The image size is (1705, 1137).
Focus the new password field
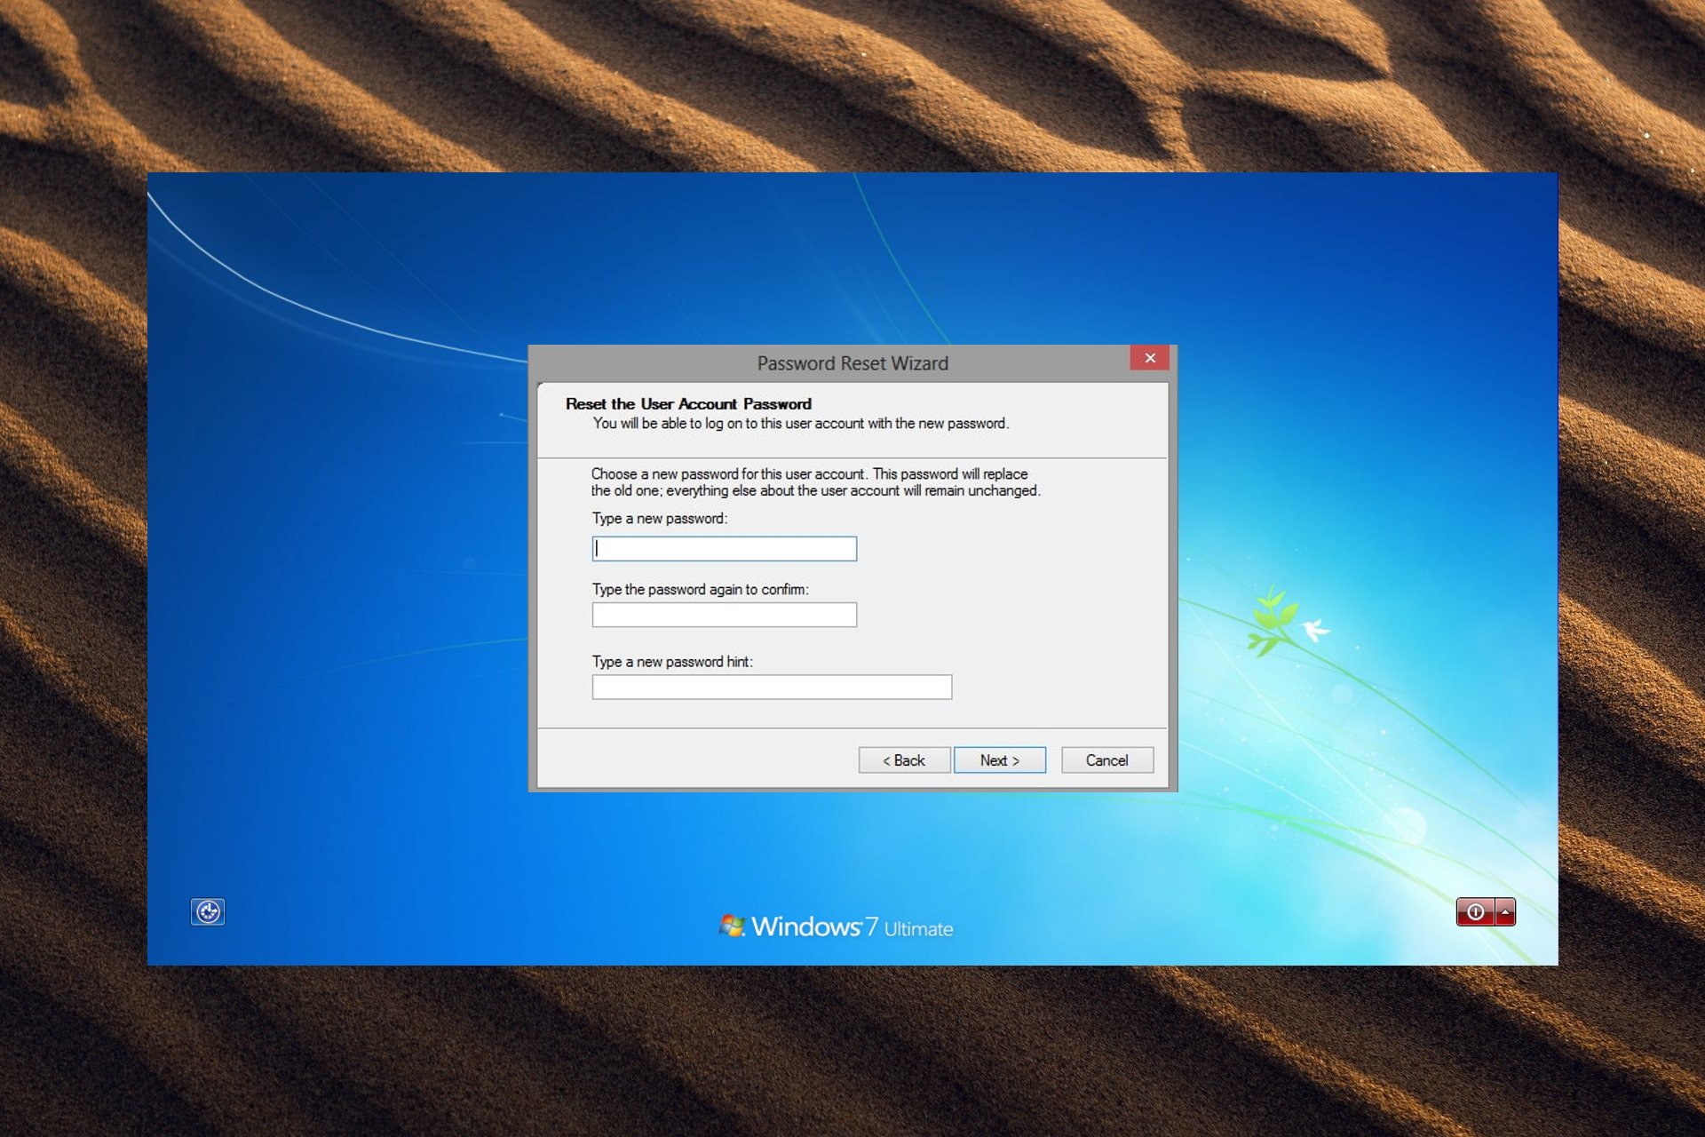(x=725, y=548)
